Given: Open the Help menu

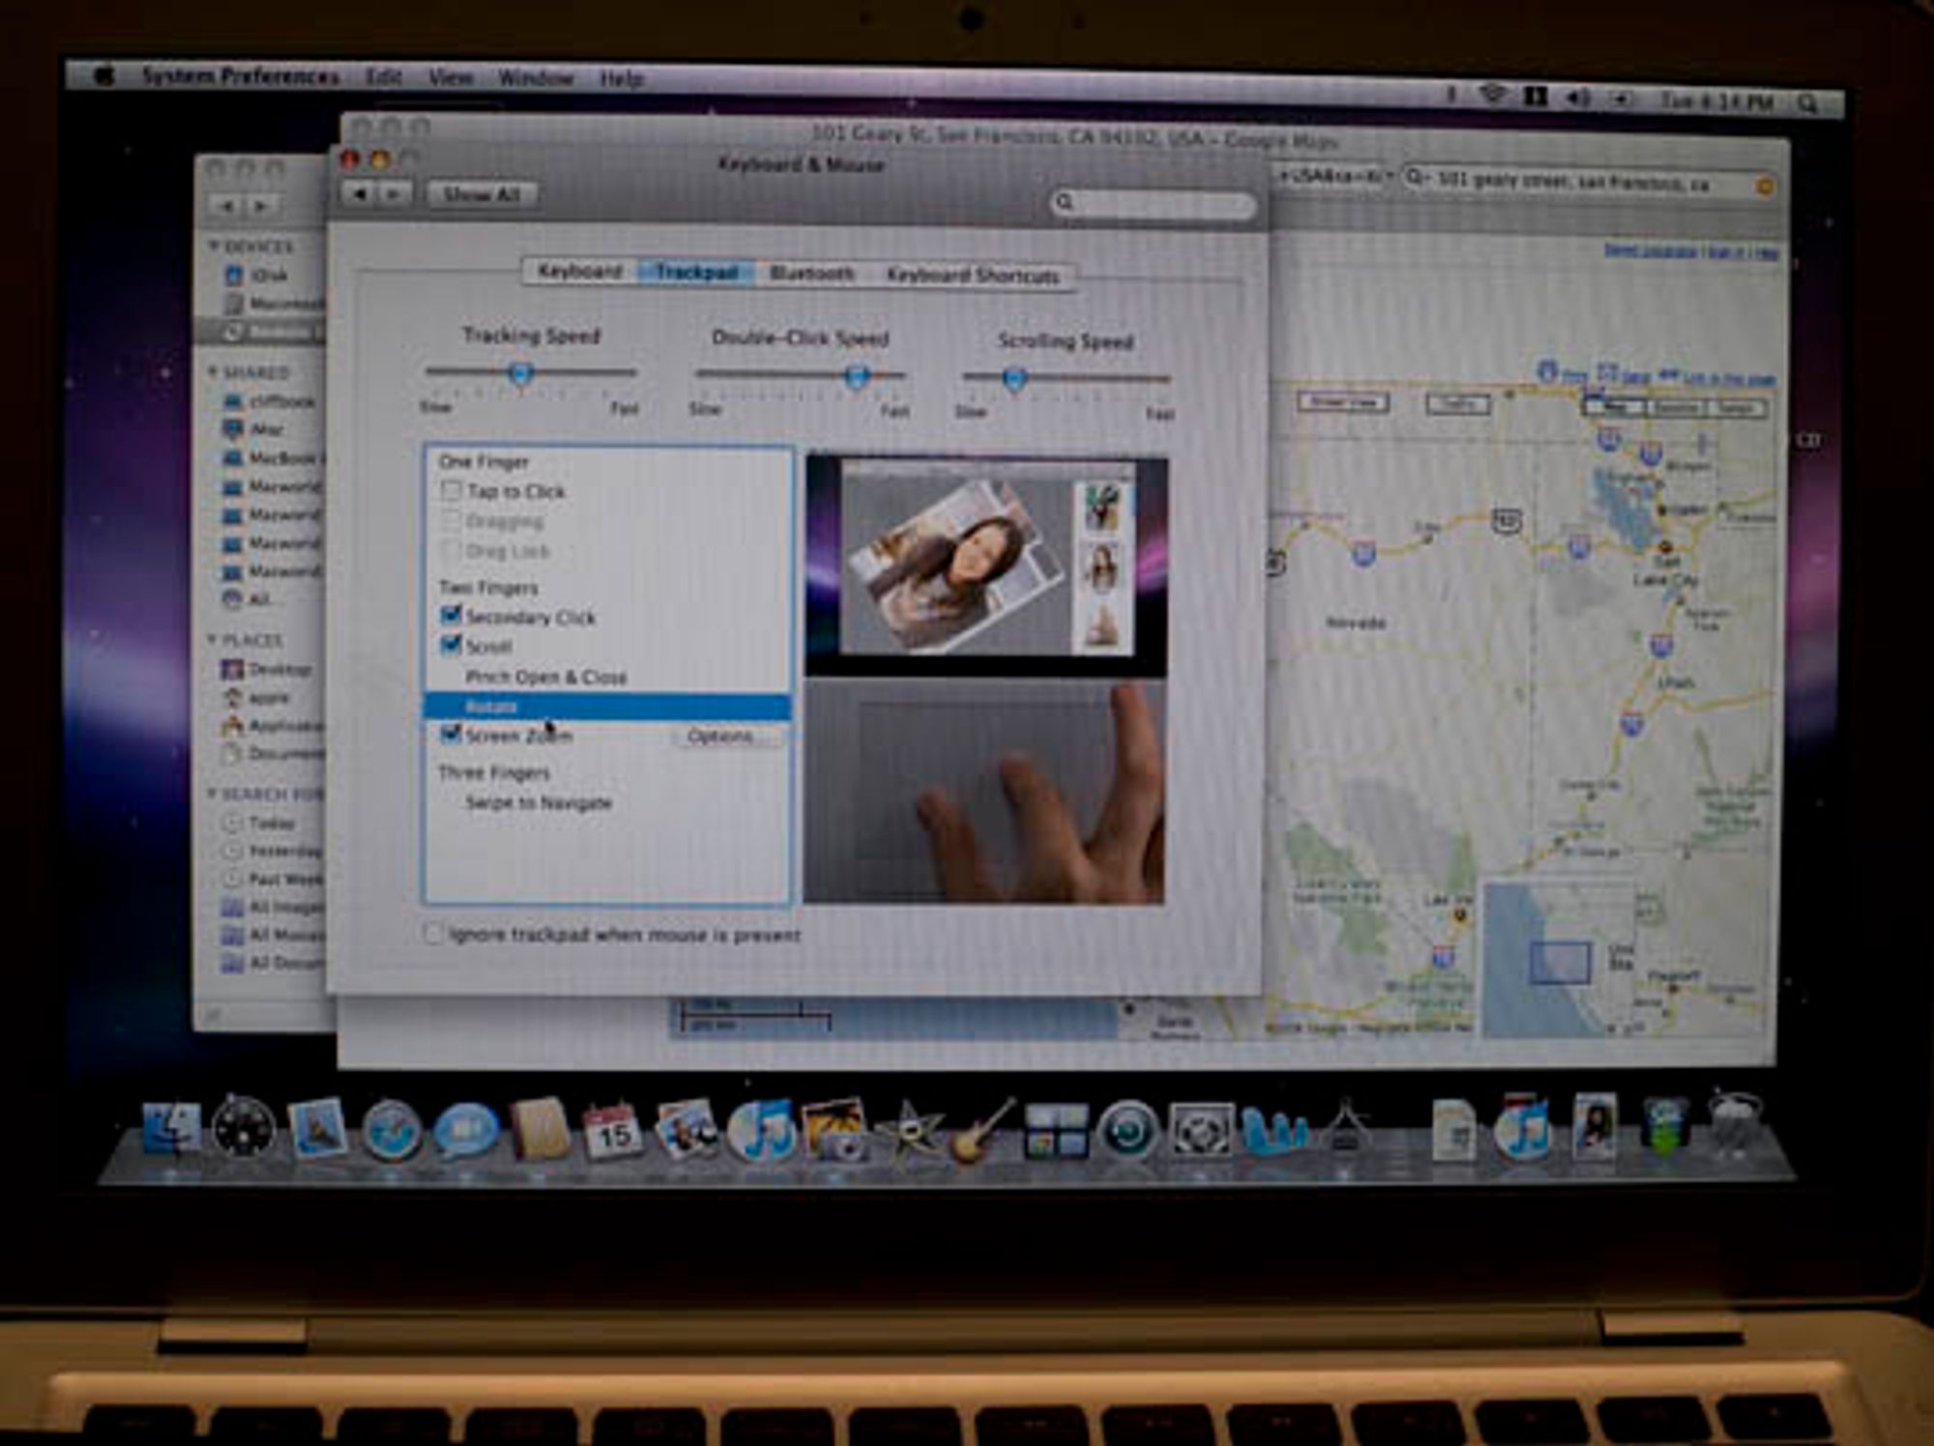Looking at the screenshot, I should [x=622, y=78].
